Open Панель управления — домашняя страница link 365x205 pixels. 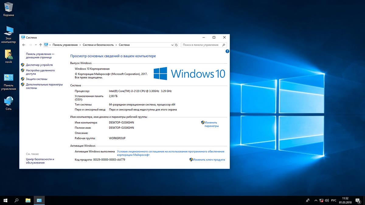pos(40,56)
